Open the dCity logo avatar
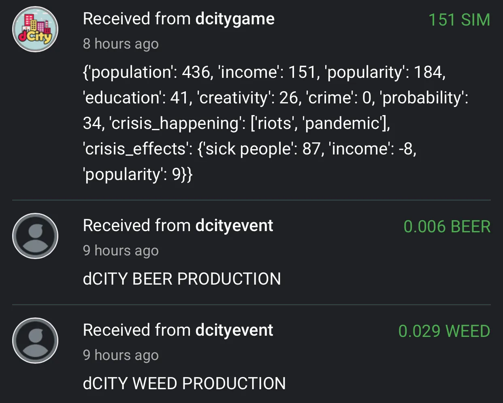 35,29
